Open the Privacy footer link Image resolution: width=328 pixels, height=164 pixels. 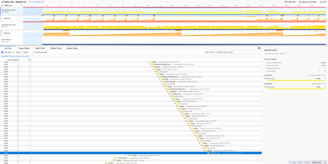click(x=300, y=162)
